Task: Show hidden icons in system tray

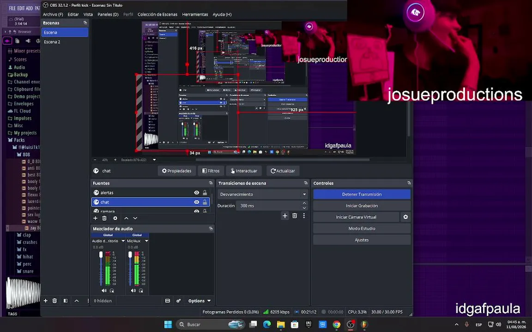Action: tap(456, 325)
